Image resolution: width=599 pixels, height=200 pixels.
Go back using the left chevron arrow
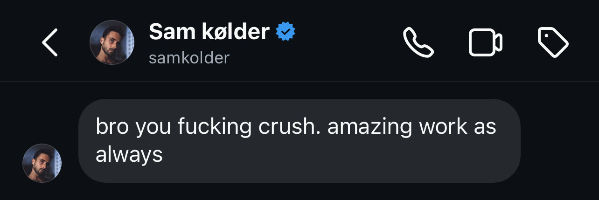[50, 42]
